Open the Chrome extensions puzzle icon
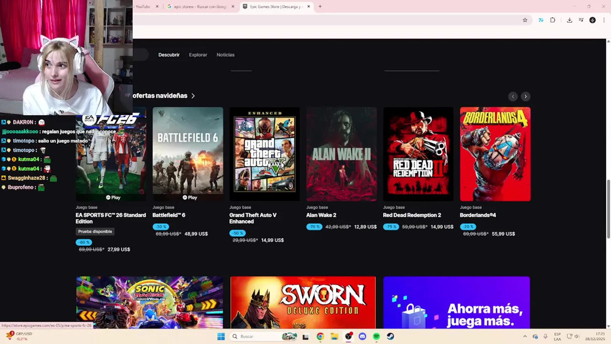 553,20
